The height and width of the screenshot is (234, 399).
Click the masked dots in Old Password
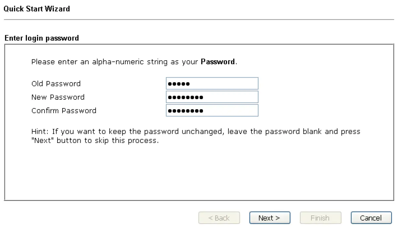179,84
